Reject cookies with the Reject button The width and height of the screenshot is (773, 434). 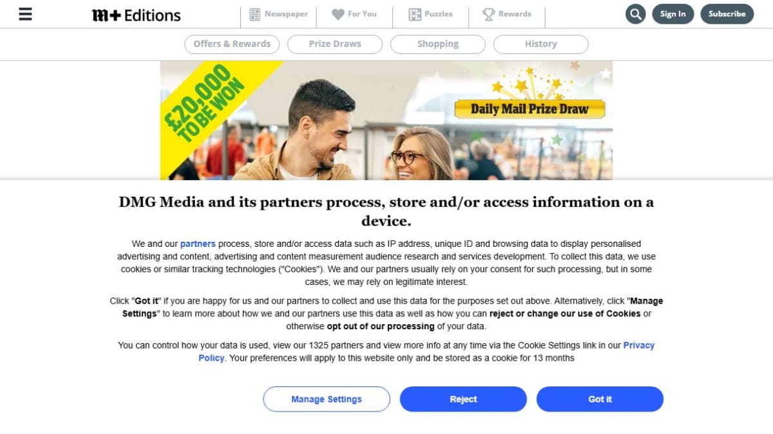click(x=463, y=399)
